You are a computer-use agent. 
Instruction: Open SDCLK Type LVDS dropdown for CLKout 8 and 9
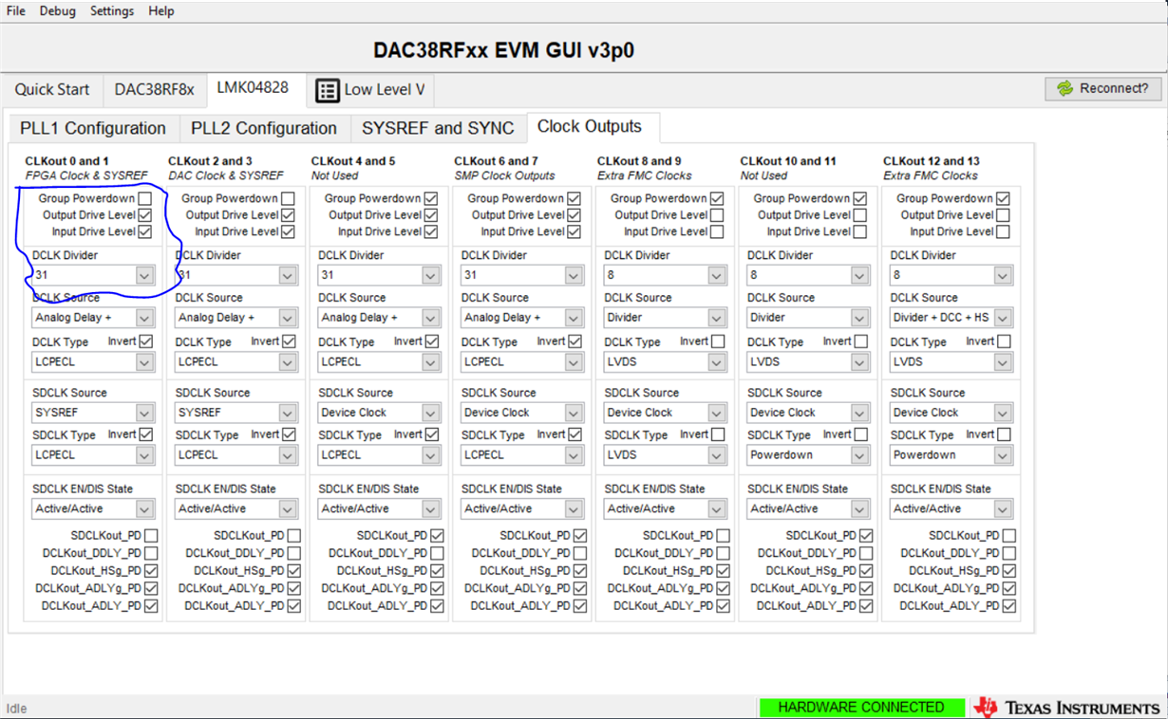[665, 454]
